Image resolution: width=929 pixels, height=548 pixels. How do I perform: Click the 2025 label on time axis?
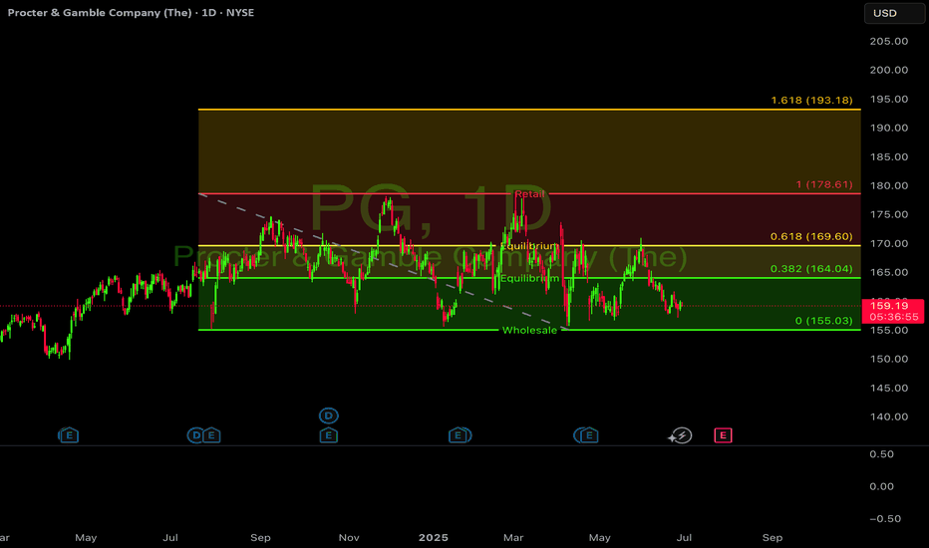pyautogui.click(x=433, y=537)
